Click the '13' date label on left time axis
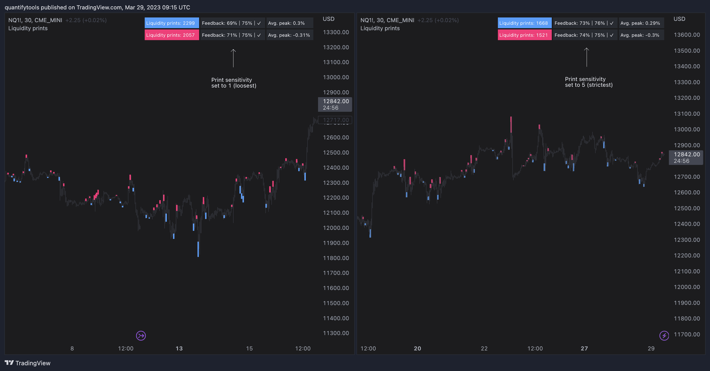Screen dimensions: 710x371 179,348
